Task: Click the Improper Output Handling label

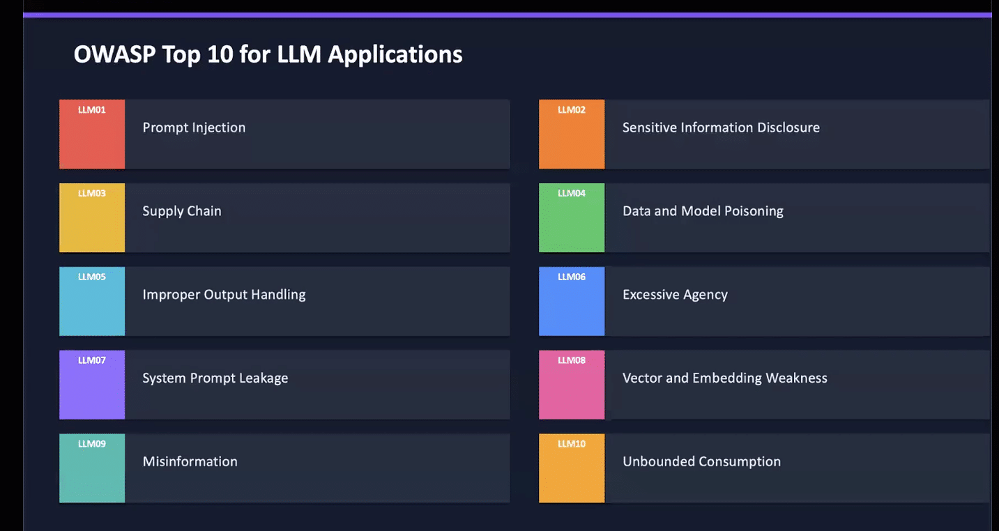Action: click(224, 295)
